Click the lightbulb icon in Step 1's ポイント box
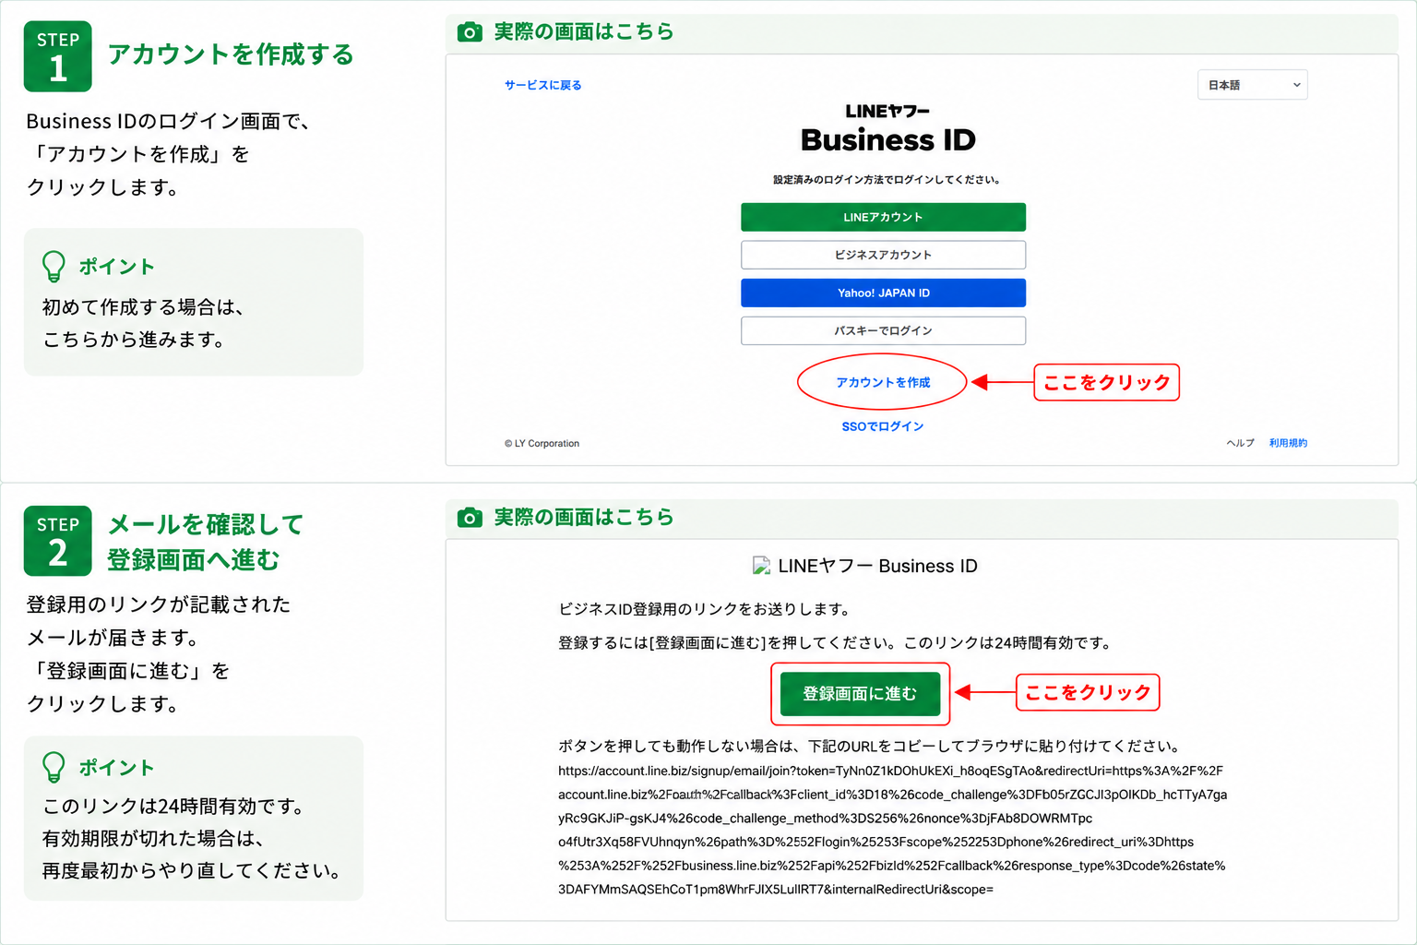This screenshot has width=1417, height=945. coord(54,267)
